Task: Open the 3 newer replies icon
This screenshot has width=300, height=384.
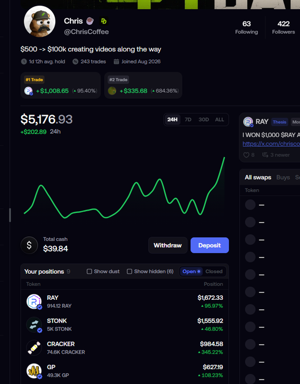Action: coord(265,155)
